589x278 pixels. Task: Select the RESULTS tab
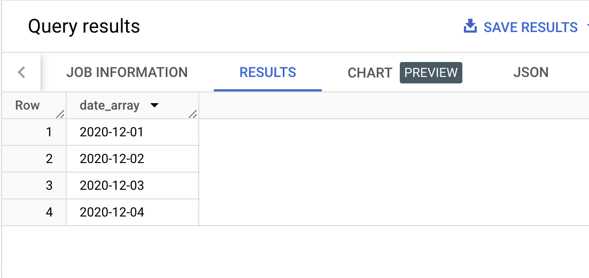click(268, 72)
